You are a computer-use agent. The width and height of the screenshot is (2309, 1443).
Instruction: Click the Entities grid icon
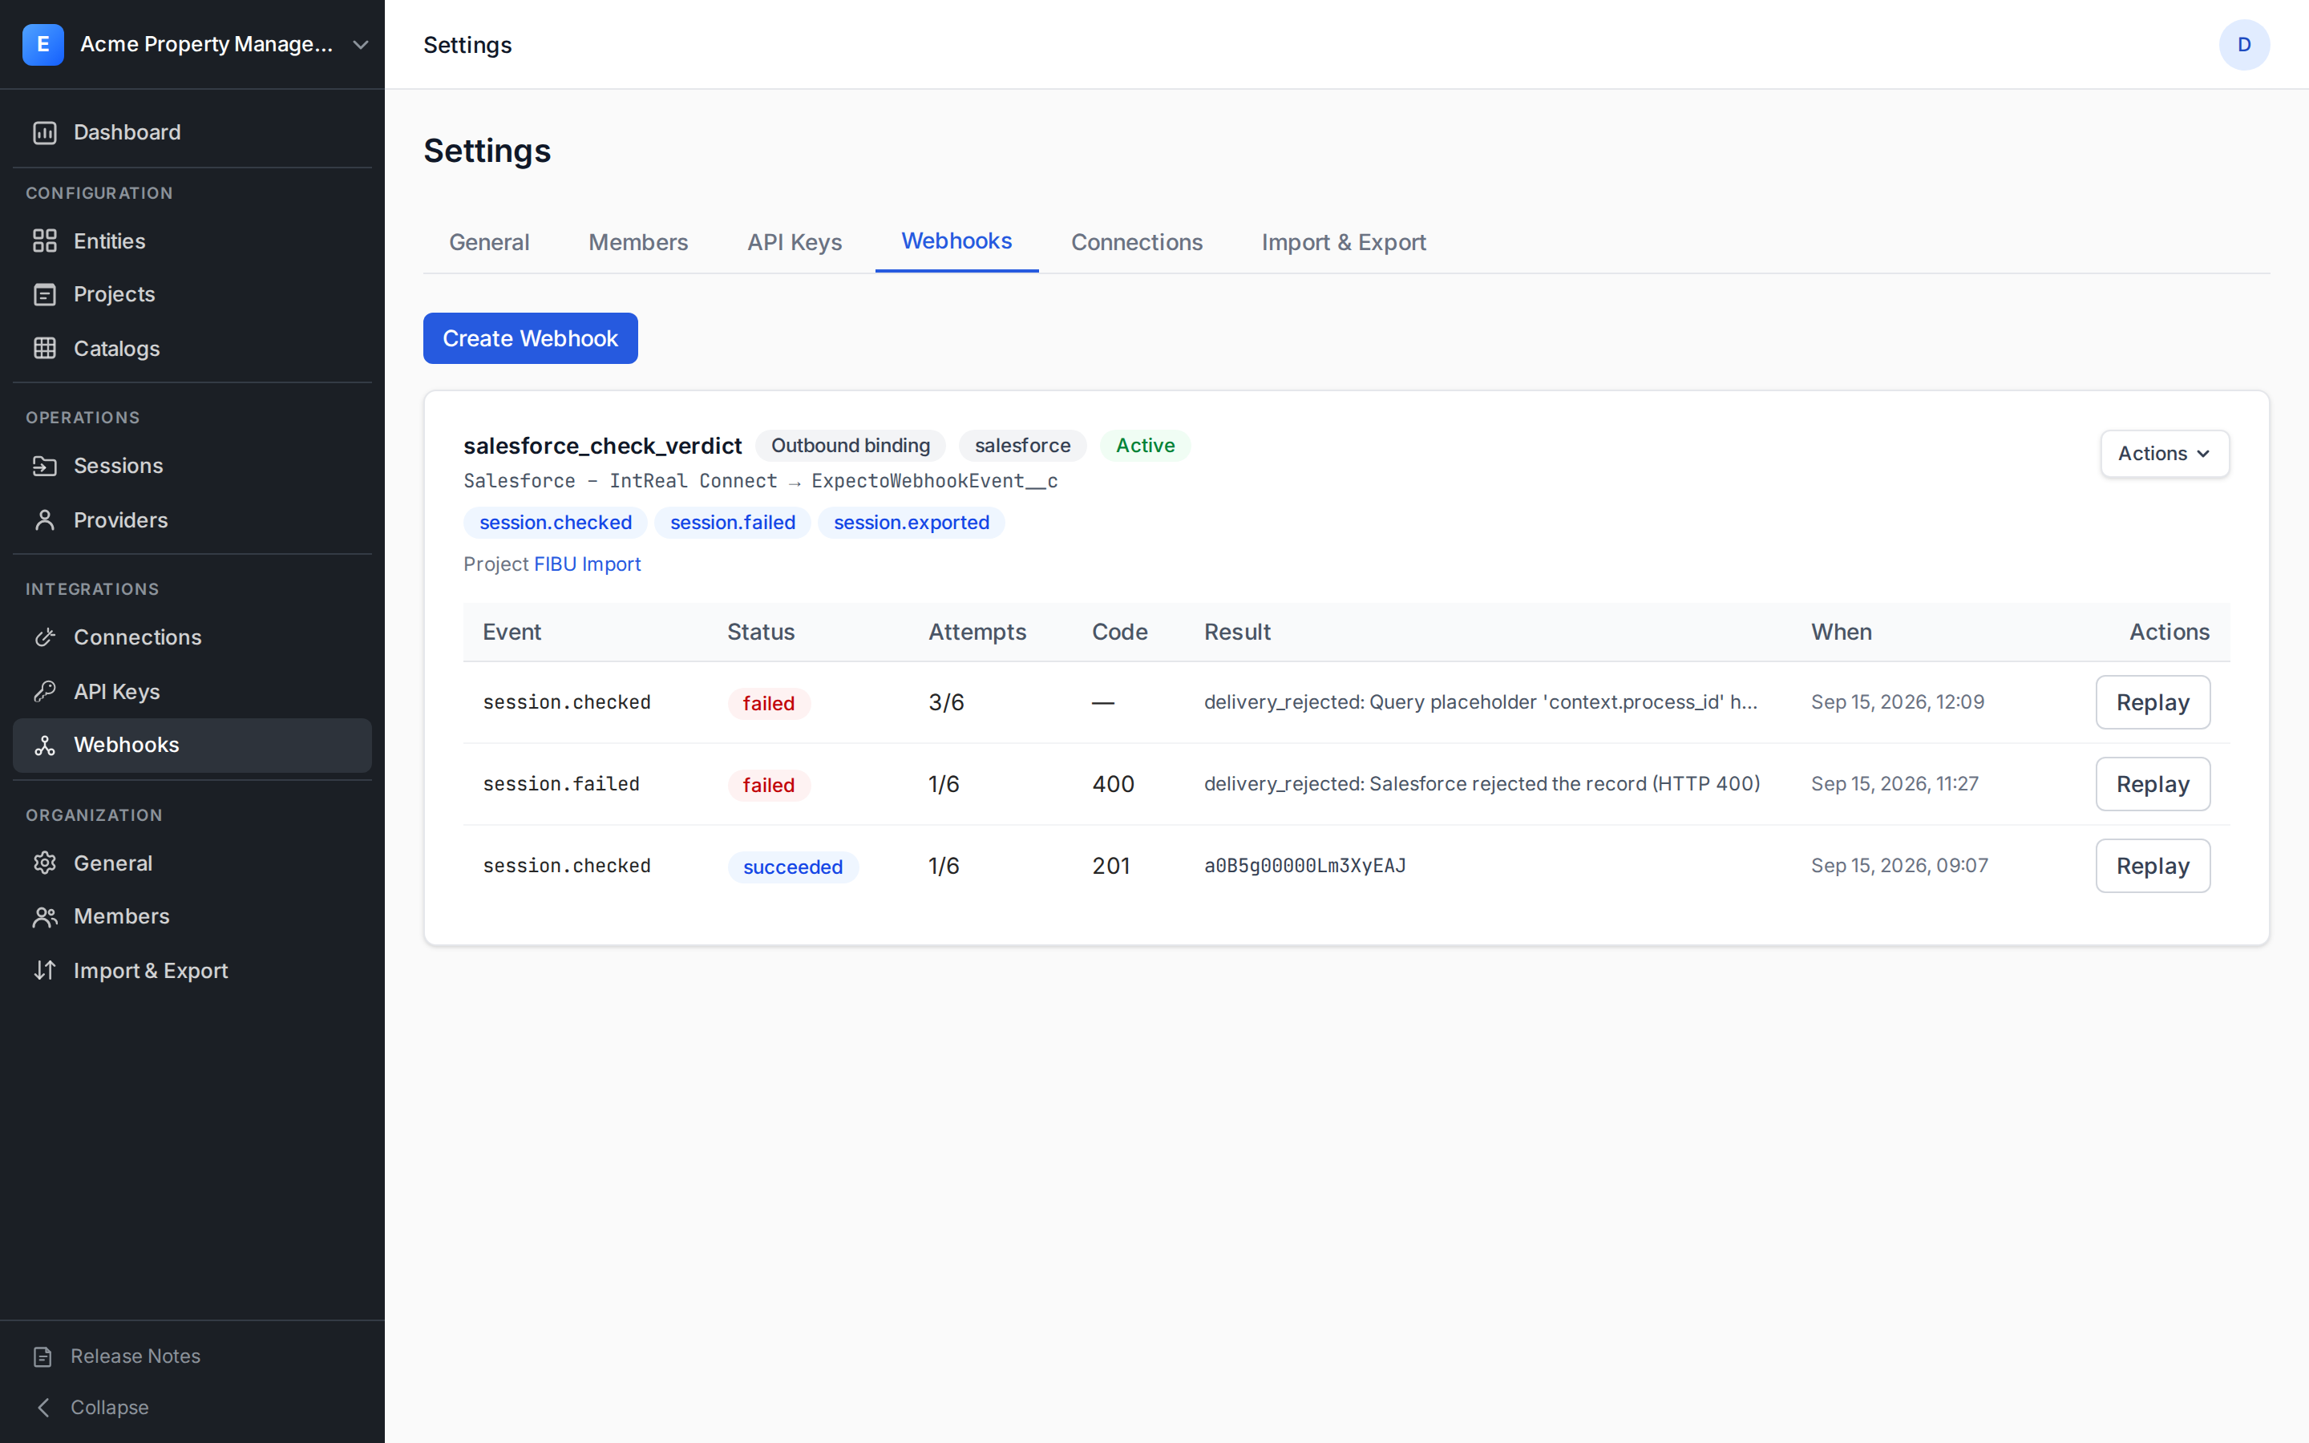coord(45,240)
